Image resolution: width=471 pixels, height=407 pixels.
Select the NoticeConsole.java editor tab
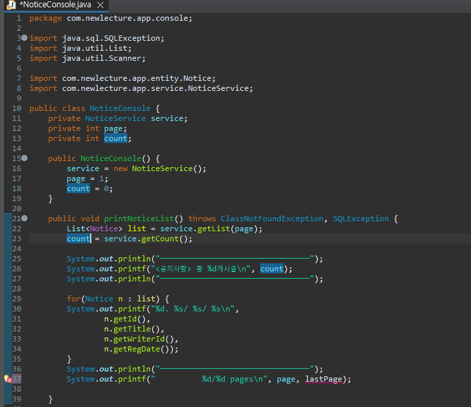(x=55, y=5)
